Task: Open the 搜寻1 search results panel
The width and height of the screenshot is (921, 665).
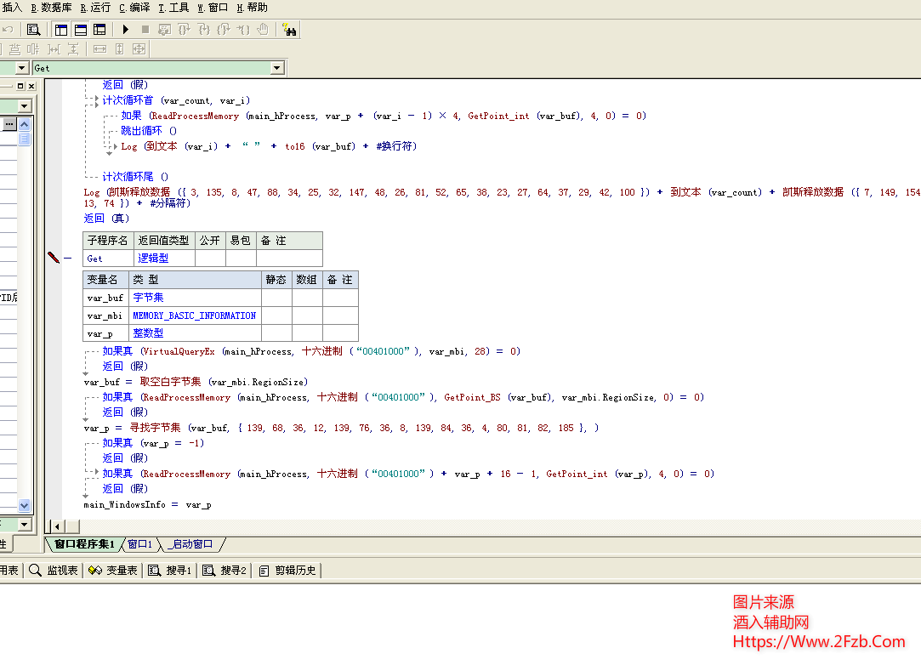Action: [x=170, y=571]
